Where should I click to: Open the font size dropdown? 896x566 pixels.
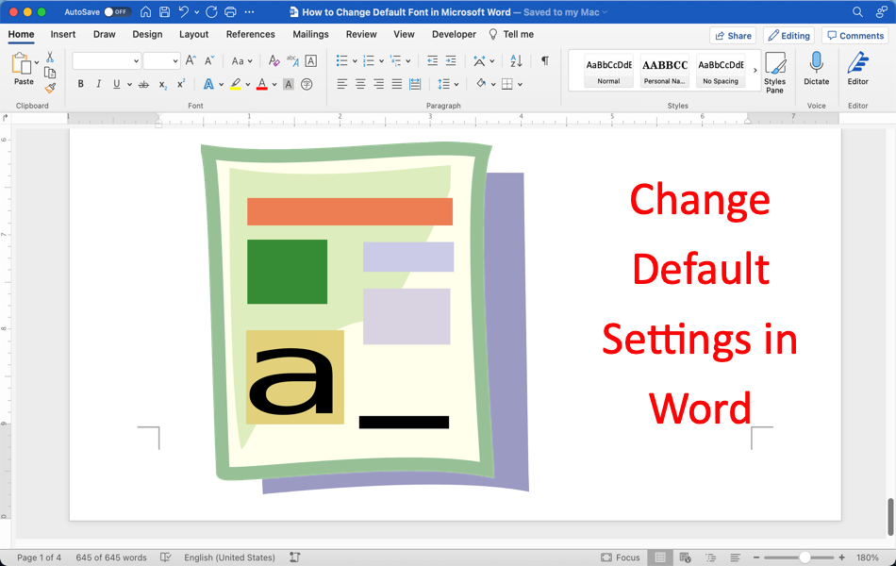pos(175,60)
